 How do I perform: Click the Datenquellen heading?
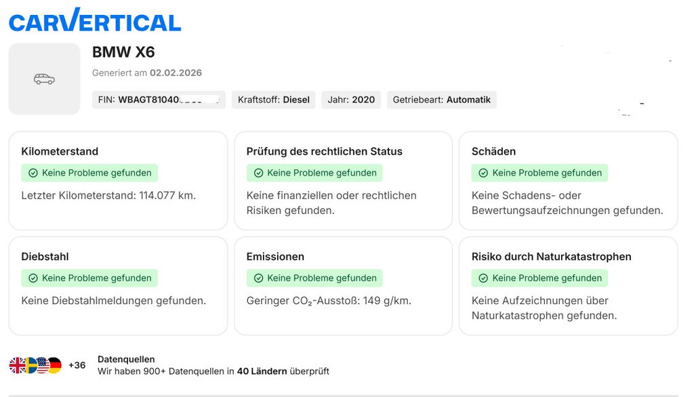coord(126,359)
